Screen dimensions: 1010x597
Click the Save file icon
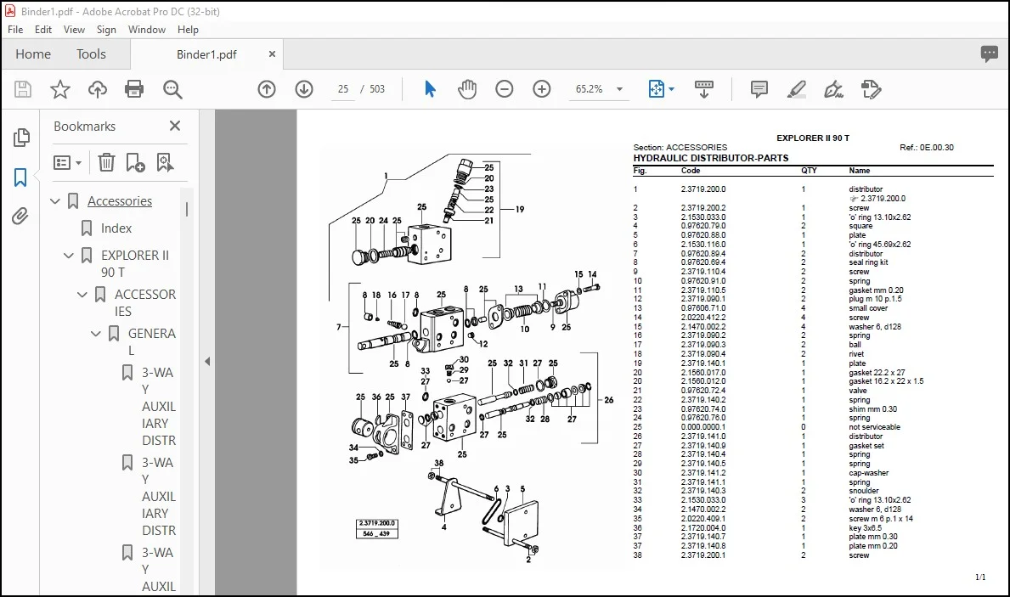point(23,89)
